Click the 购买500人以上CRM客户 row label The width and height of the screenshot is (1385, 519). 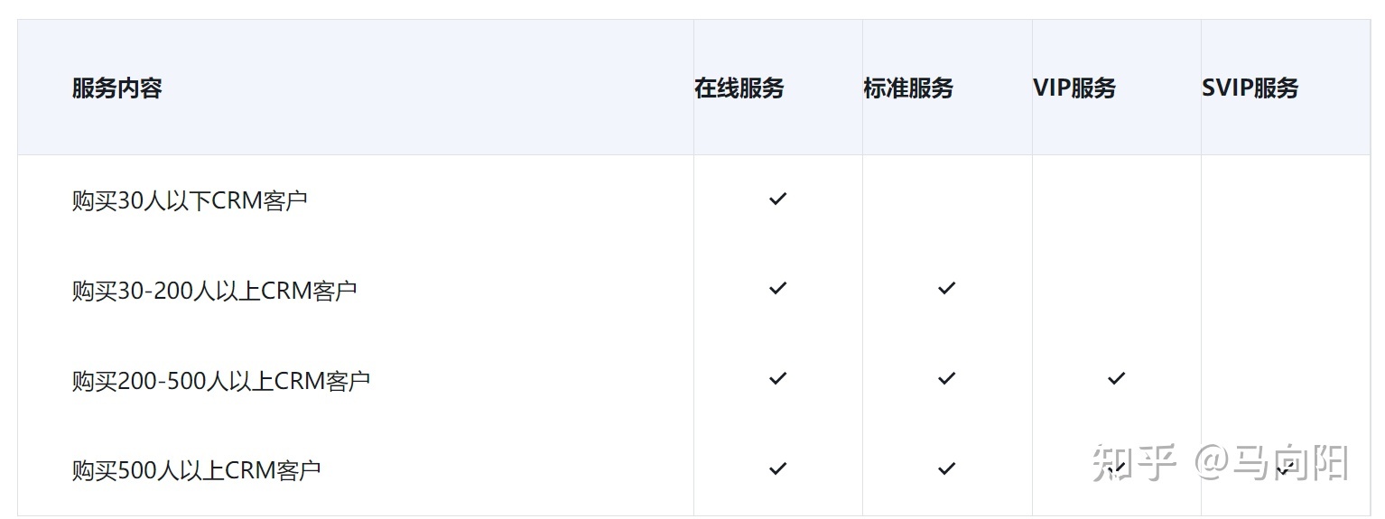coord(197,471)
